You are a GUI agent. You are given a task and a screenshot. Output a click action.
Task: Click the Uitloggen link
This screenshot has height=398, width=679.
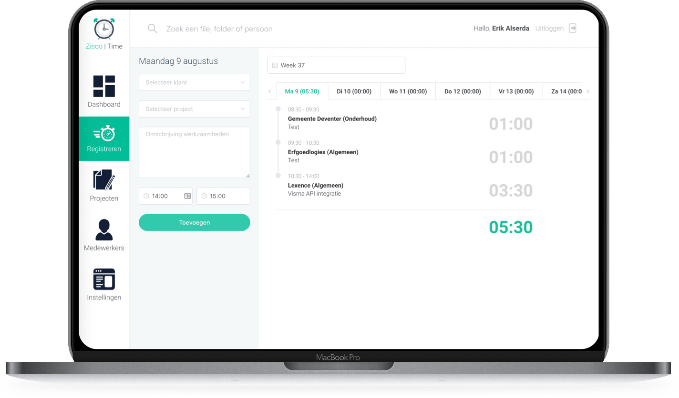pos(549,29)
